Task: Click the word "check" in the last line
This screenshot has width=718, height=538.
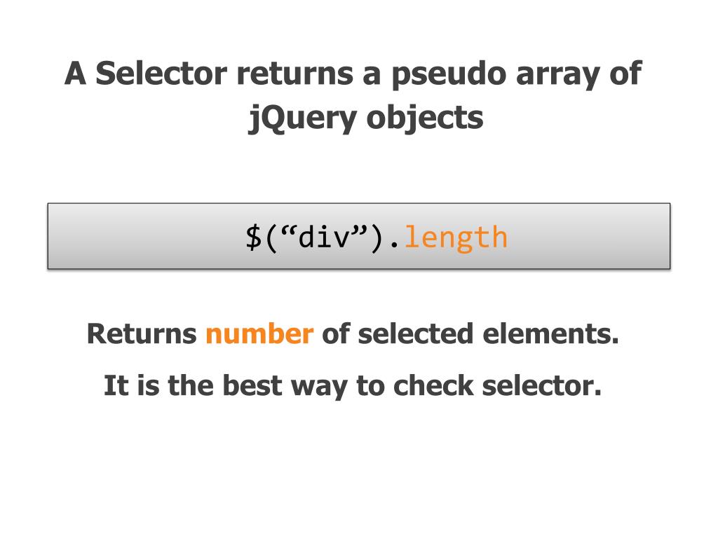Action: click(x=434, y=385)
